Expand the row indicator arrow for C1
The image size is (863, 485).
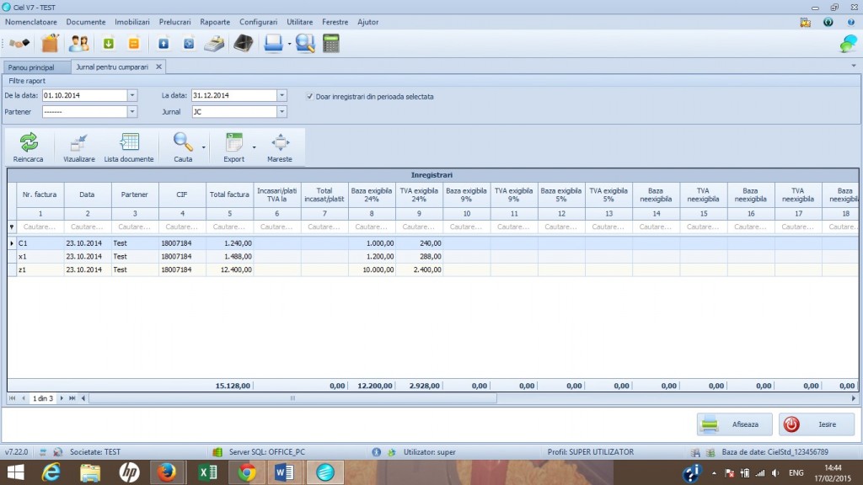[12, 243]
